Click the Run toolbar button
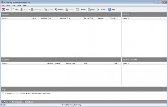 tap(24, 10)
